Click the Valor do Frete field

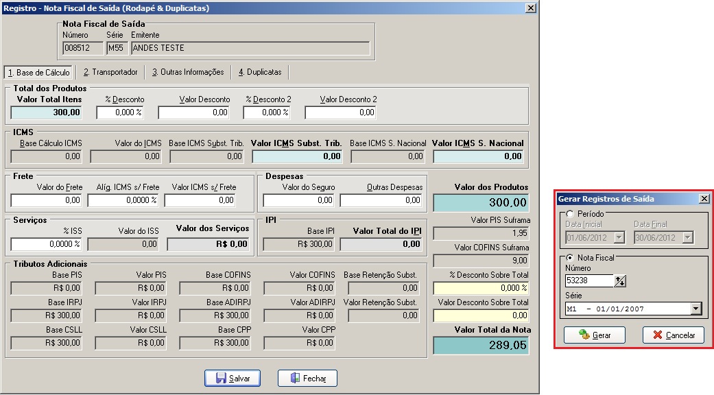pyautogui.click(x=47, y=200)
